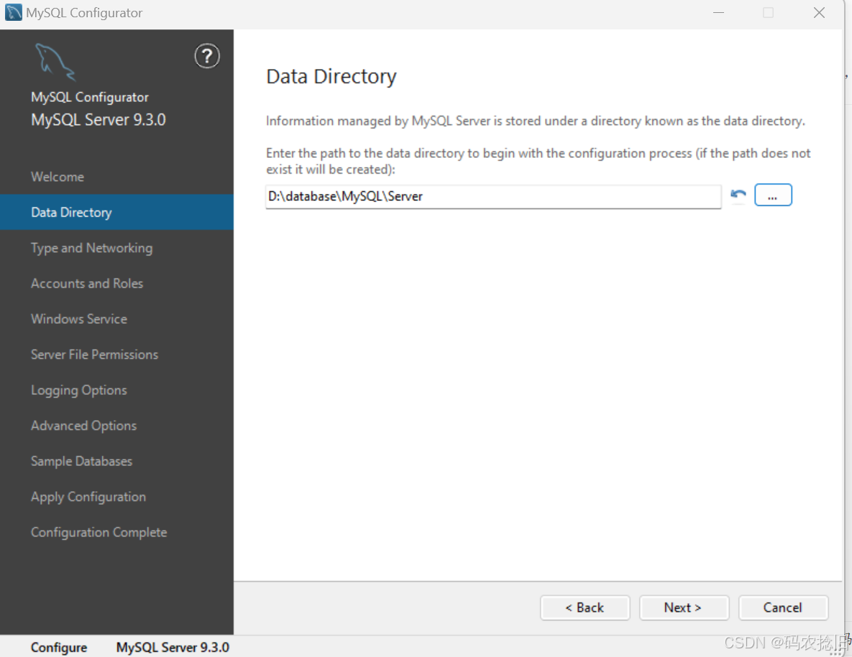Image resolution: width=852 pixels, height=657 pixels.
Task: Cancel the configuration wizard
Action: point(783,607)
